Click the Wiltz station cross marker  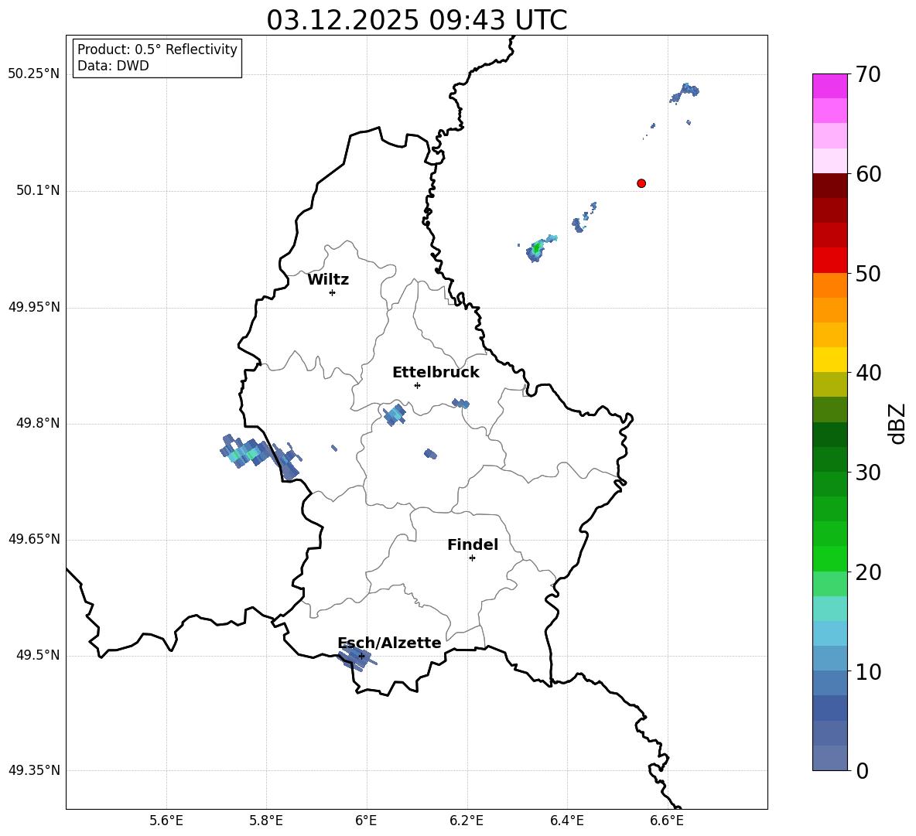[x=333, y=292]
